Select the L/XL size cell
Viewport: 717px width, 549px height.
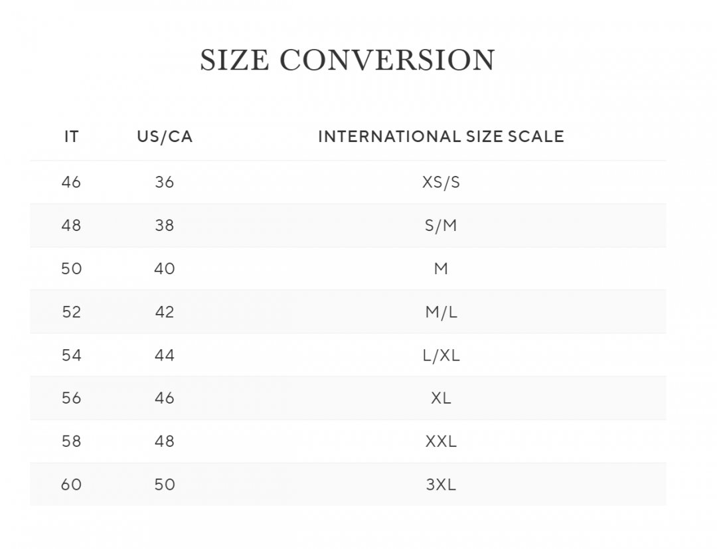pos(441,355)
